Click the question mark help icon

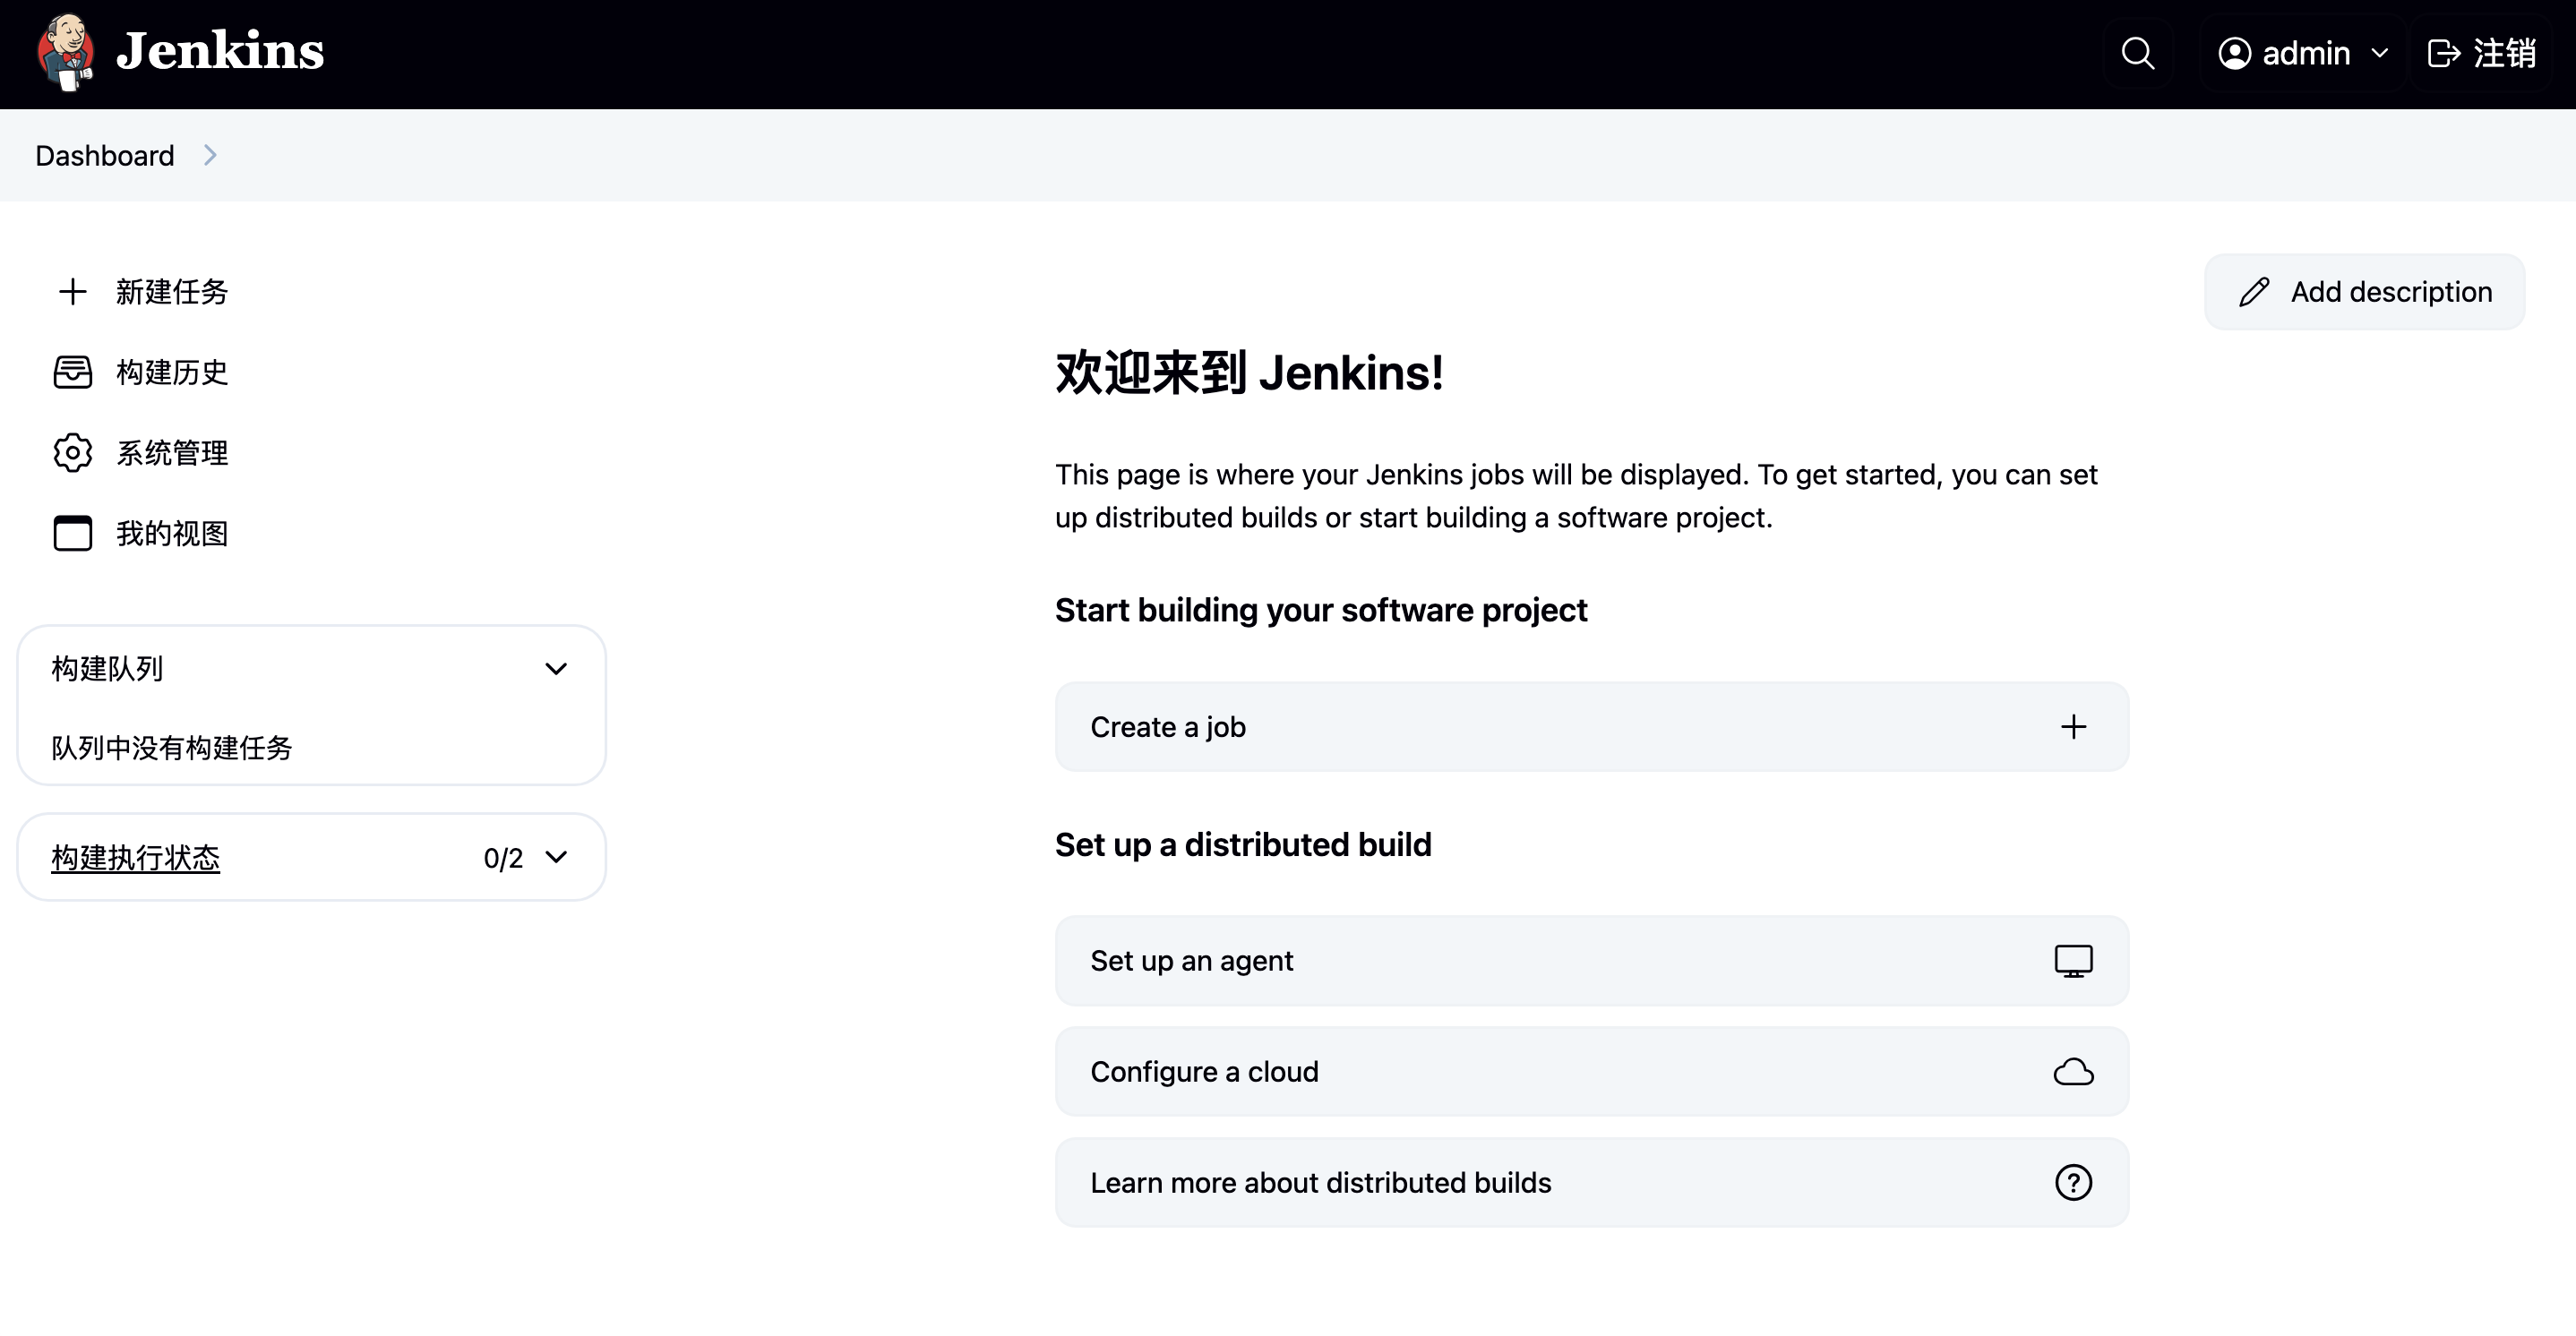point(2073,1183)
